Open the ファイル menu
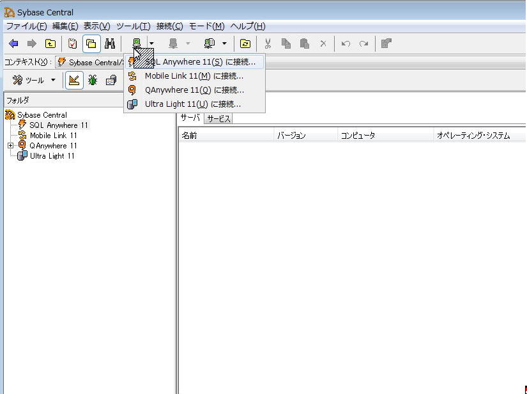The width and height of the screenshot is (527, 394). [x=26, y=26]
